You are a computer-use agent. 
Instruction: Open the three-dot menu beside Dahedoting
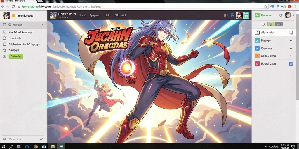point(291,56)
